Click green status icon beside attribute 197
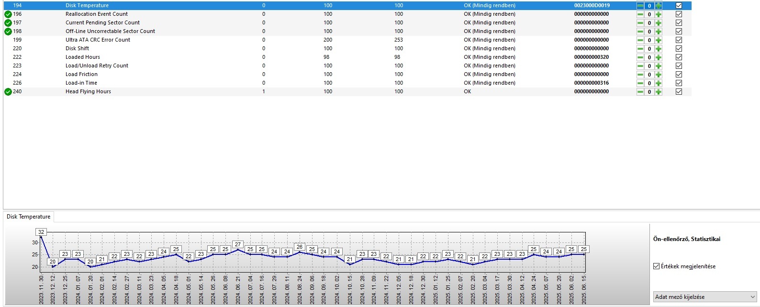760x307 pixels. point(8,23)
